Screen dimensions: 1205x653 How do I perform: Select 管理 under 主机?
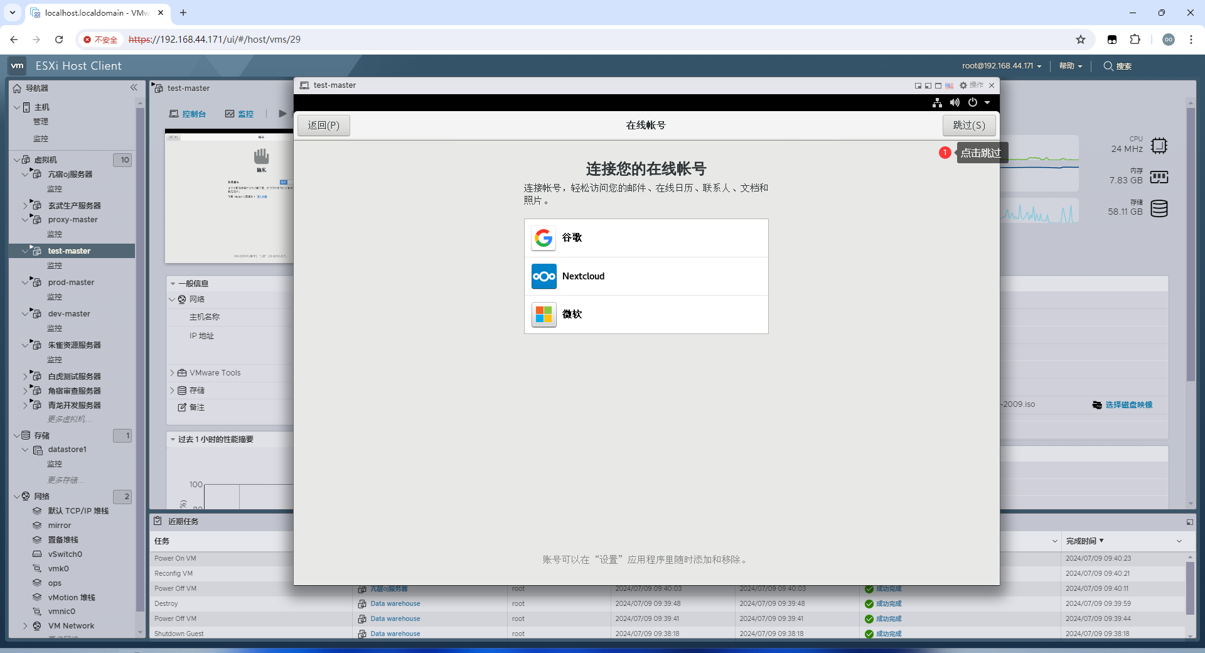tap(41, 122)
